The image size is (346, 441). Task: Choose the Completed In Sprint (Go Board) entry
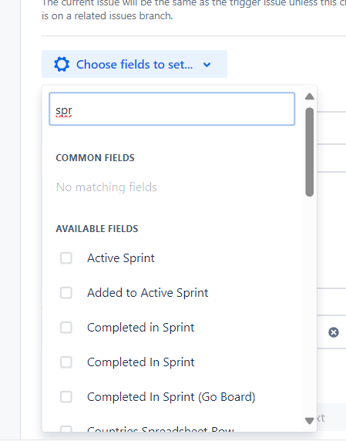click(x=171, y=397)
